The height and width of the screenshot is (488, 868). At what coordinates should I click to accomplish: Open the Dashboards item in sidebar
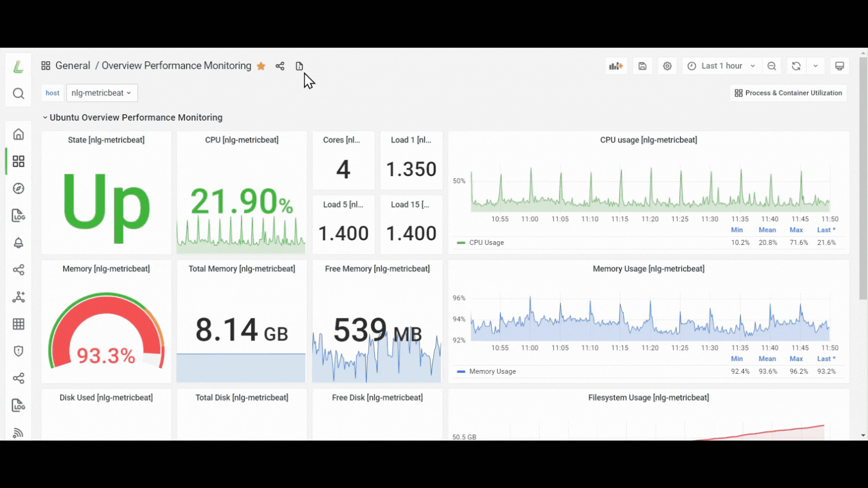click(x=18, y=161)
